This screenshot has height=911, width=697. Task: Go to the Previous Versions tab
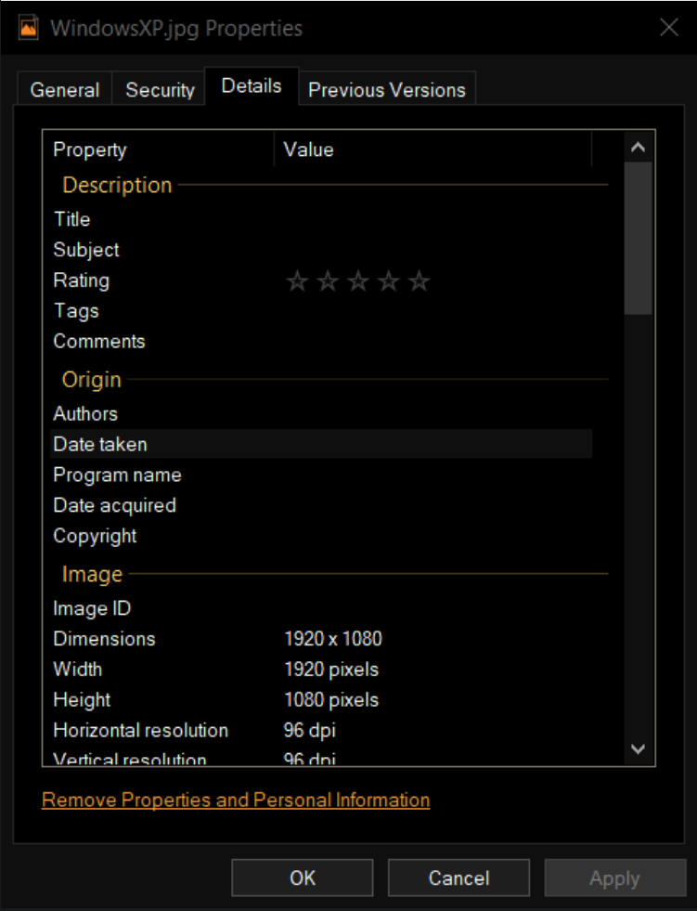tap(387, 90)
